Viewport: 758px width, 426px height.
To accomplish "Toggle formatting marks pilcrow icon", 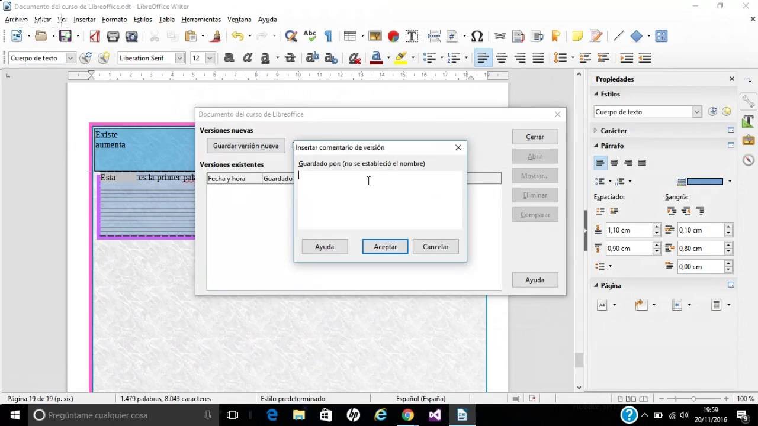I will (328, 36).
